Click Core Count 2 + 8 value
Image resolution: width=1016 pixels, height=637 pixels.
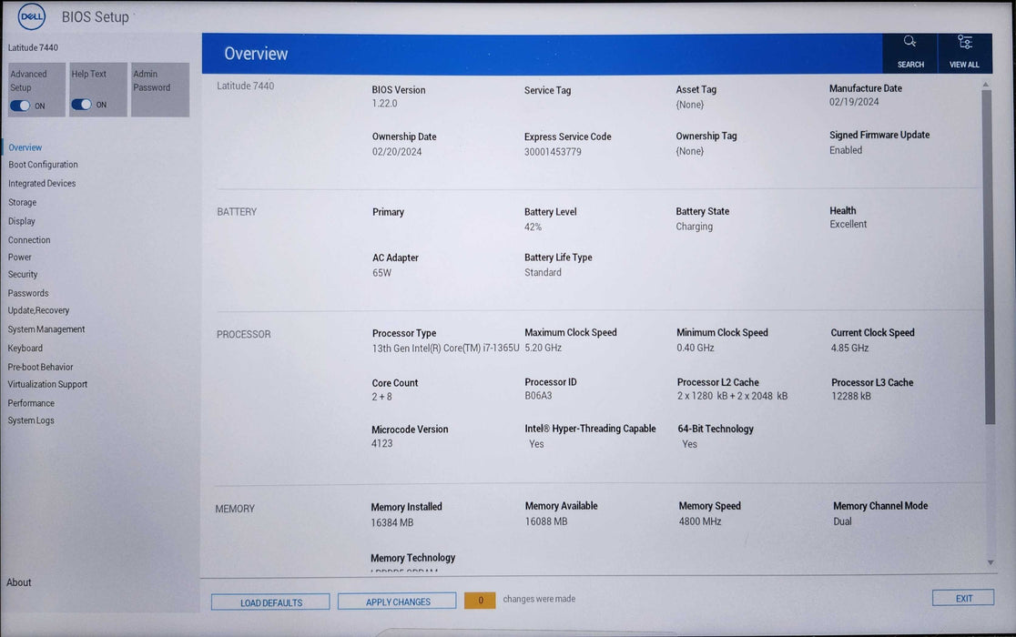coord(381,396)
